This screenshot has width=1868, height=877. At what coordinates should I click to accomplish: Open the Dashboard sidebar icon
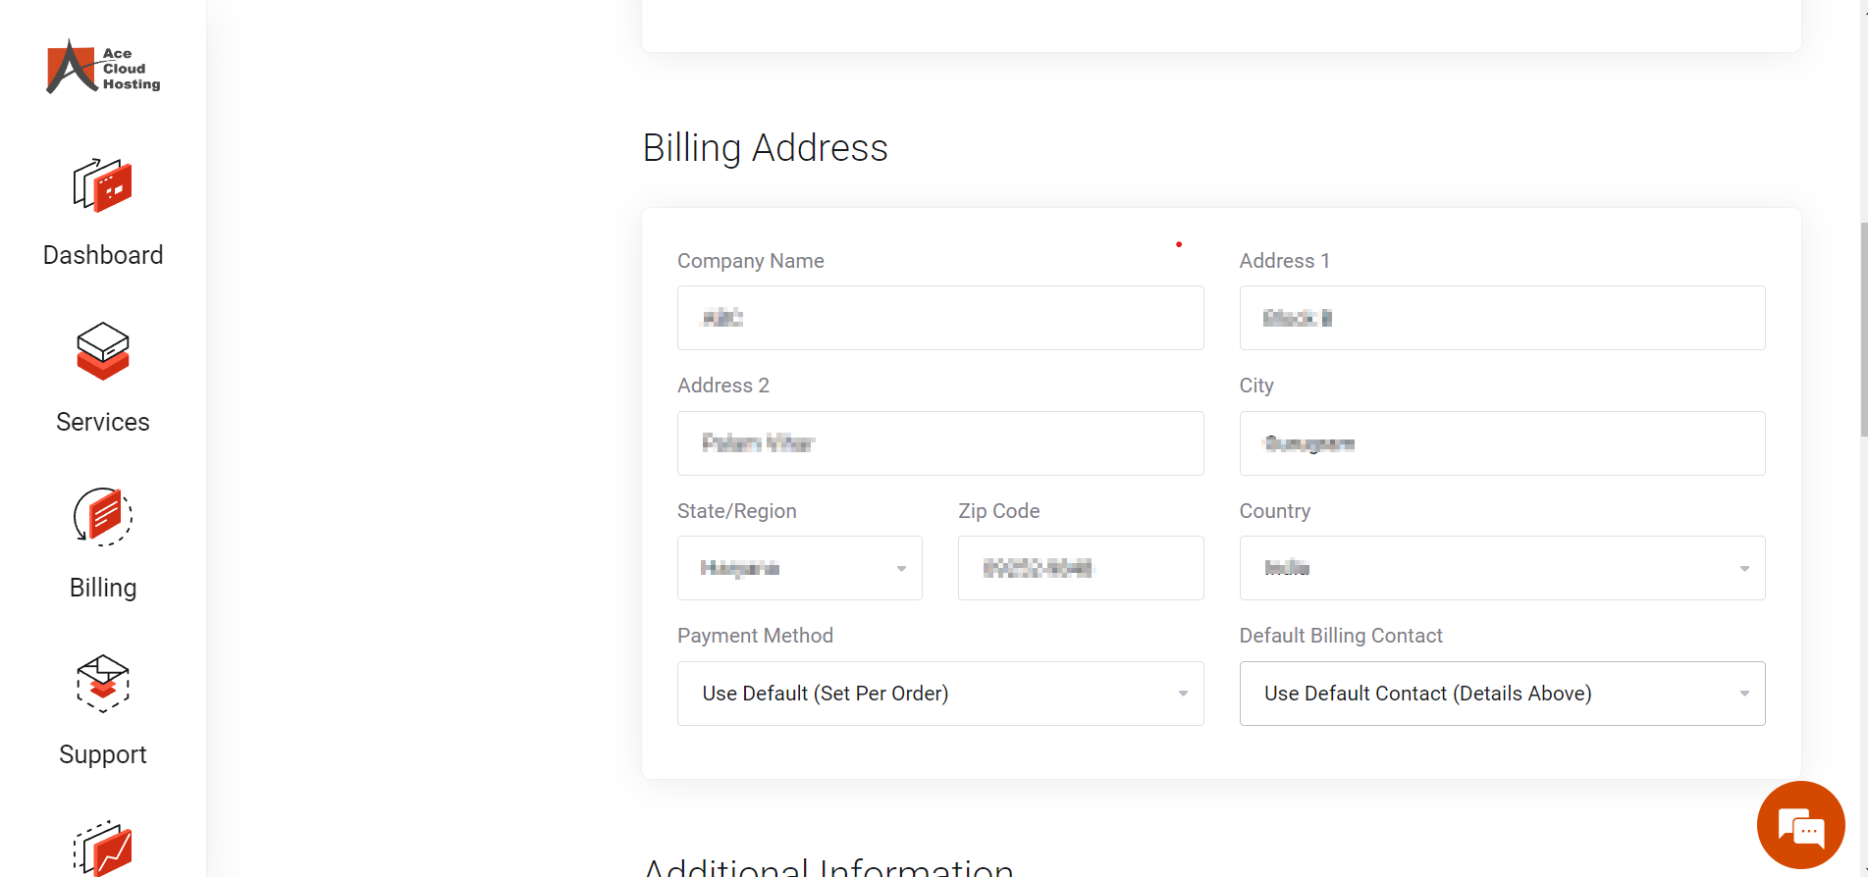point(103,184)
